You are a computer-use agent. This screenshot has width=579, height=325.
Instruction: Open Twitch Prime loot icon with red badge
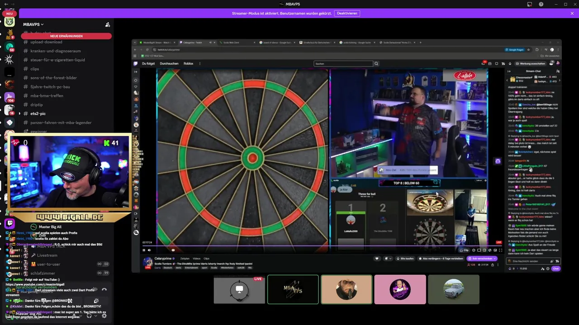(x=483, y=63)
